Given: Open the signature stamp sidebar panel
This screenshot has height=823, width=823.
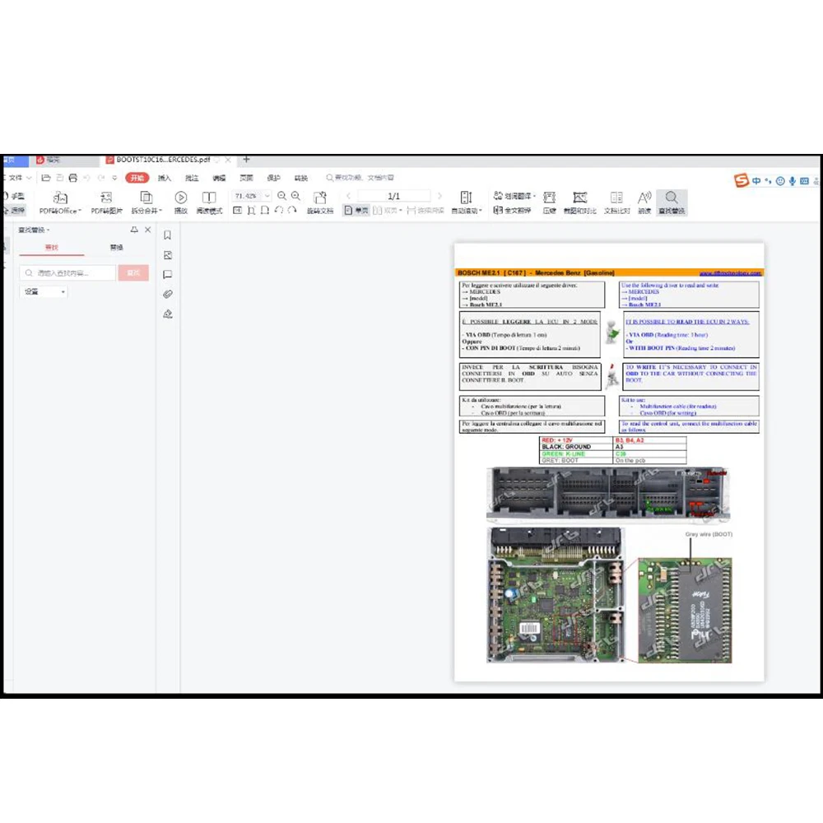Looking at the screenshot, I should (168, 314).
